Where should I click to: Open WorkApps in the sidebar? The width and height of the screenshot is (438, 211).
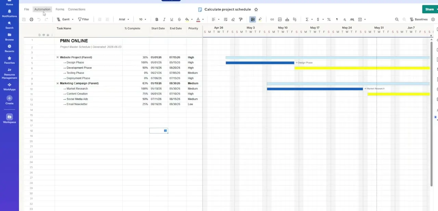[9, 87]
